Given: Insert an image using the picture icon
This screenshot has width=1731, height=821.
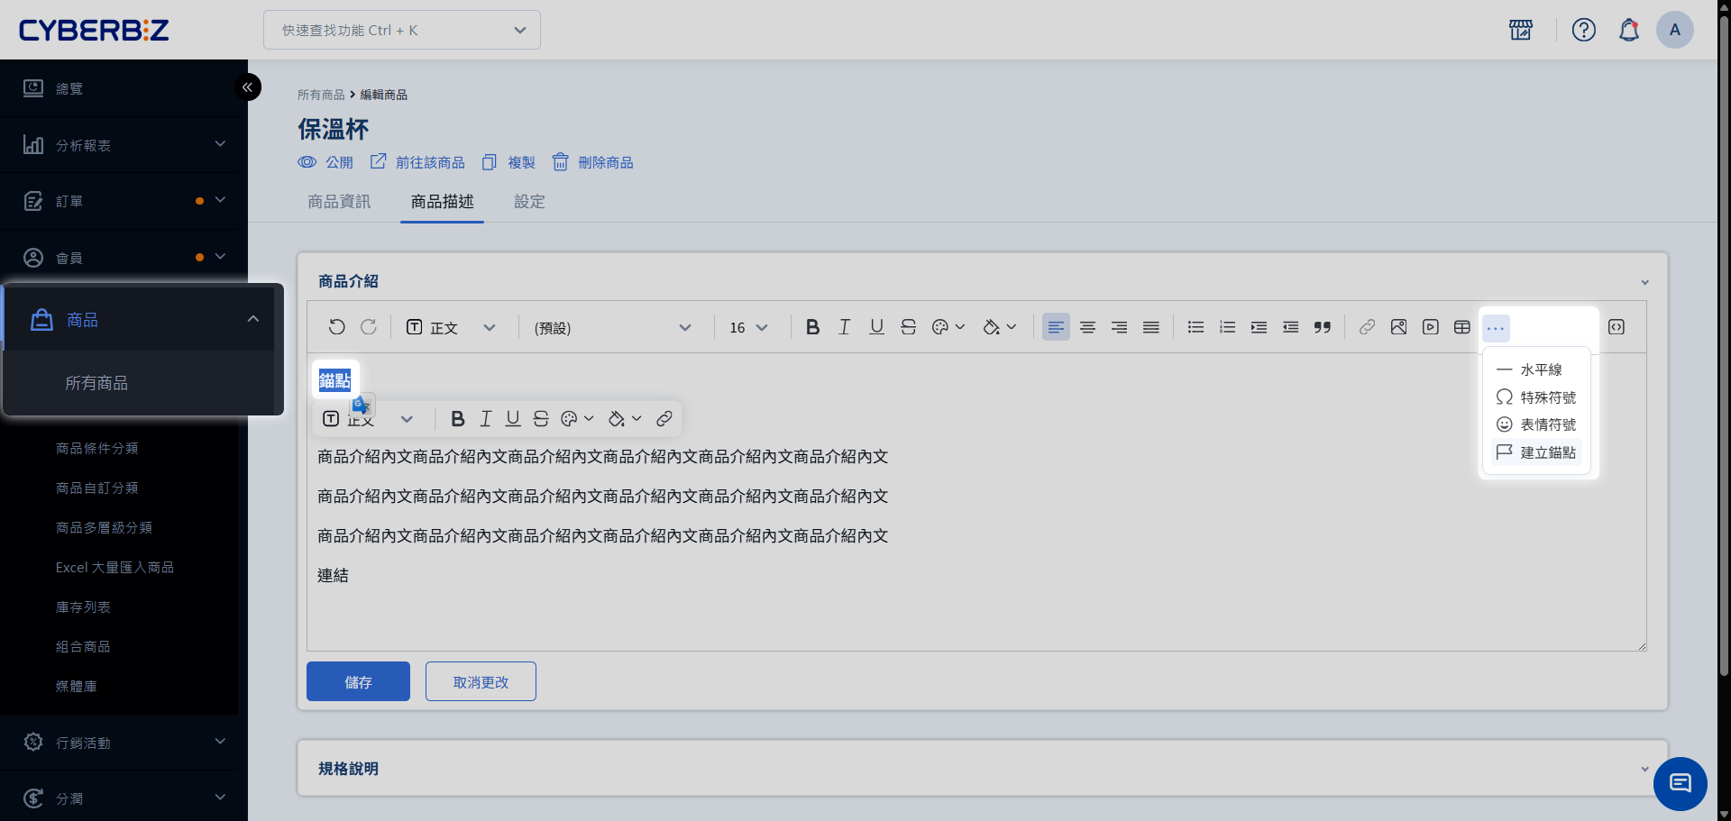Looking at the screenshot, I should [x=1398, y=327].
